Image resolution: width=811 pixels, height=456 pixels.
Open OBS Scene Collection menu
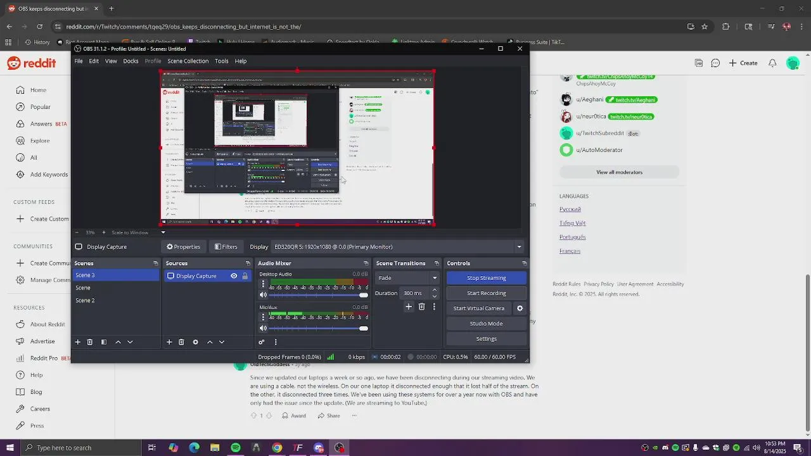188,61
